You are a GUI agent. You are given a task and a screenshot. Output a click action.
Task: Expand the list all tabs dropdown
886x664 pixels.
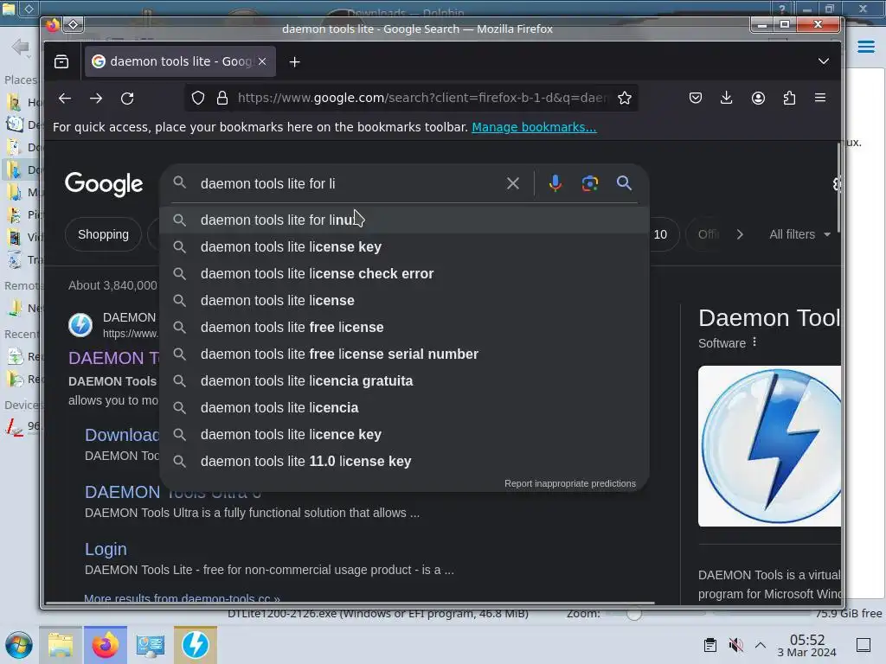[x=824, y=61]
